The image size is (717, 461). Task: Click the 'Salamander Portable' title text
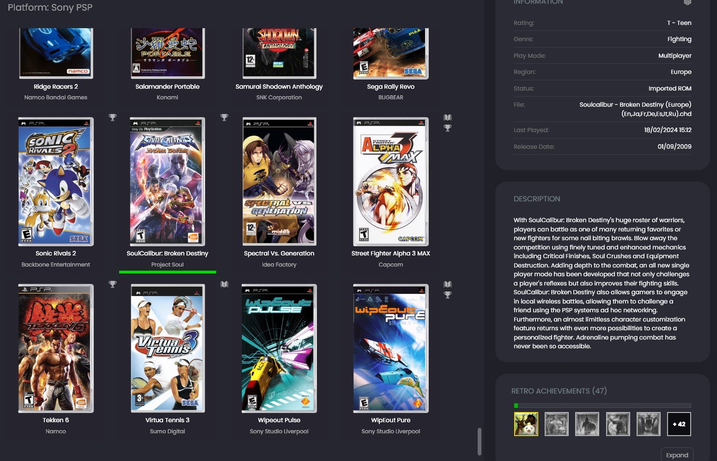pos(168,86)
